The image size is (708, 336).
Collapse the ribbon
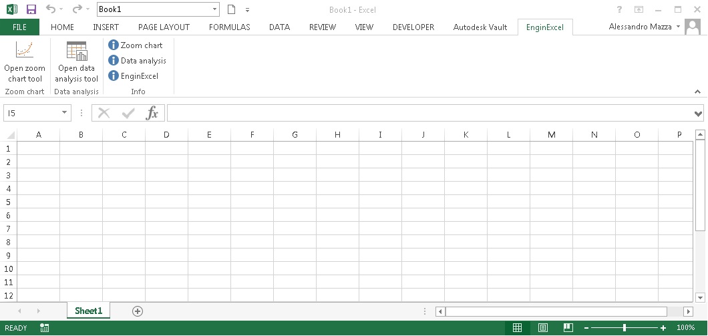697,92
